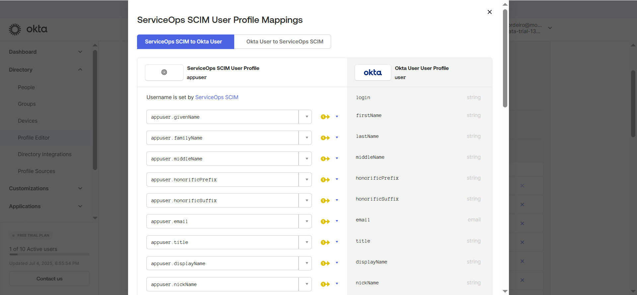Image resolution: width=637 pixels, height=295 pixels.
Task: Click the Okta logo in profile header
Action: click(373, 72)
